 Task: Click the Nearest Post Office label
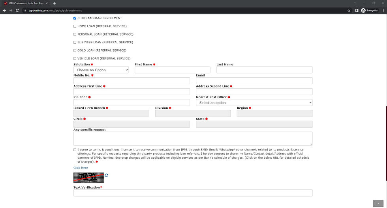(x=211, y=97)
